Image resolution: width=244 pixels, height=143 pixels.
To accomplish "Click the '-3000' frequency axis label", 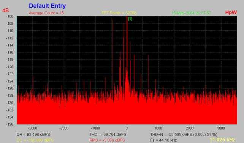I will coord(33,128).
